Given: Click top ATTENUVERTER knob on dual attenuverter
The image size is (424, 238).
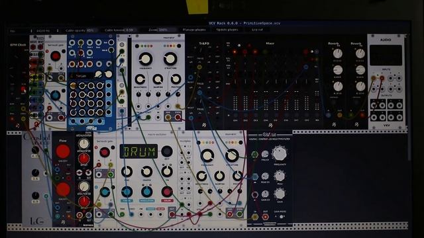Looking at the screenshot, I should pos(84,144).
